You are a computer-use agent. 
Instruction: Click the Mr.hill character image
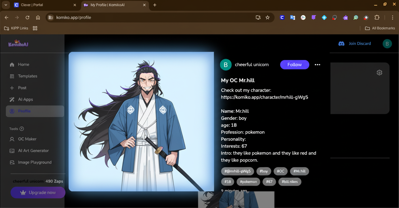141,122
